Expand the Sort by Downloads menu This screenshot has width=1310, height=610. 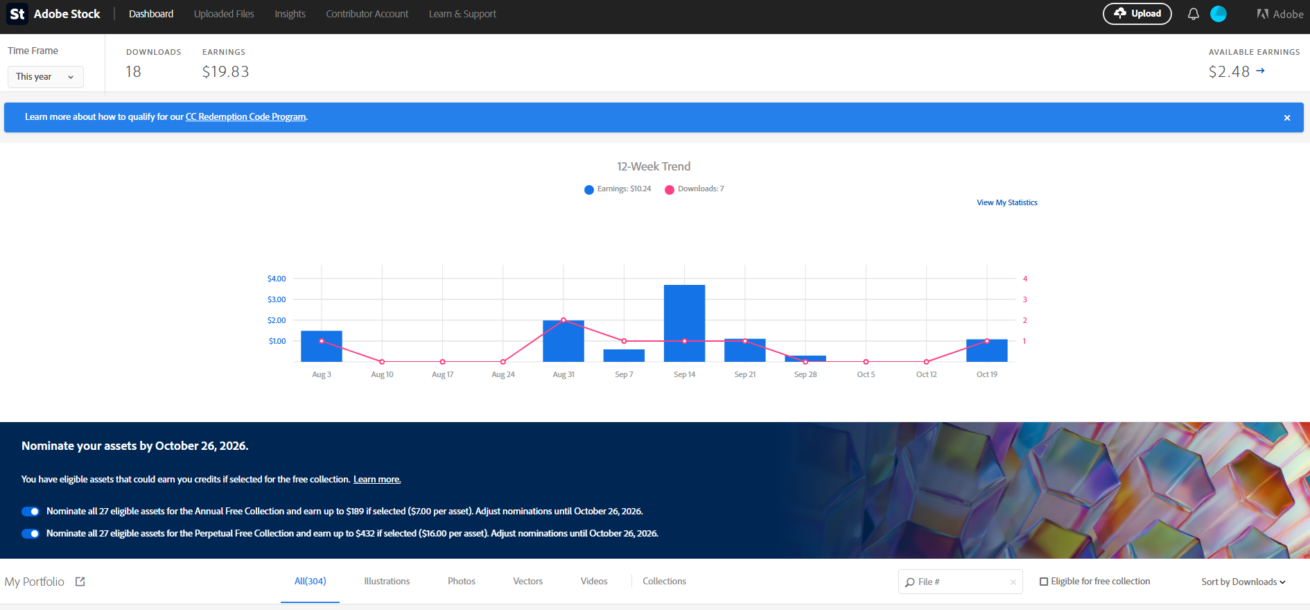click(1243, 582)
